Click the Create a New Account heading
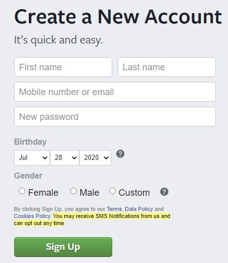 coord(118,17)
